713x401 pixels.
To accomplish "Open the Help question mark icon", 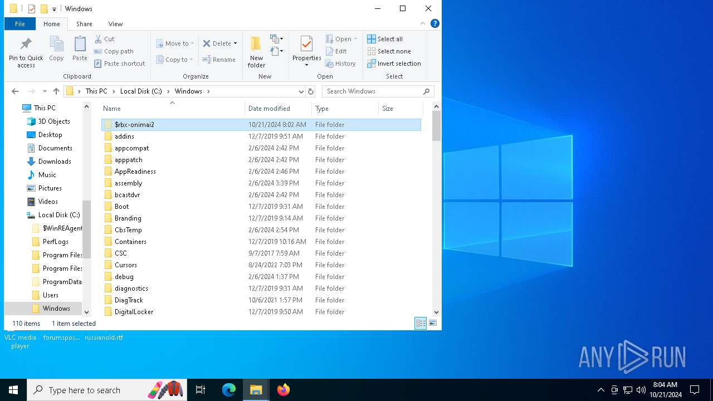I will pos(435,23).
